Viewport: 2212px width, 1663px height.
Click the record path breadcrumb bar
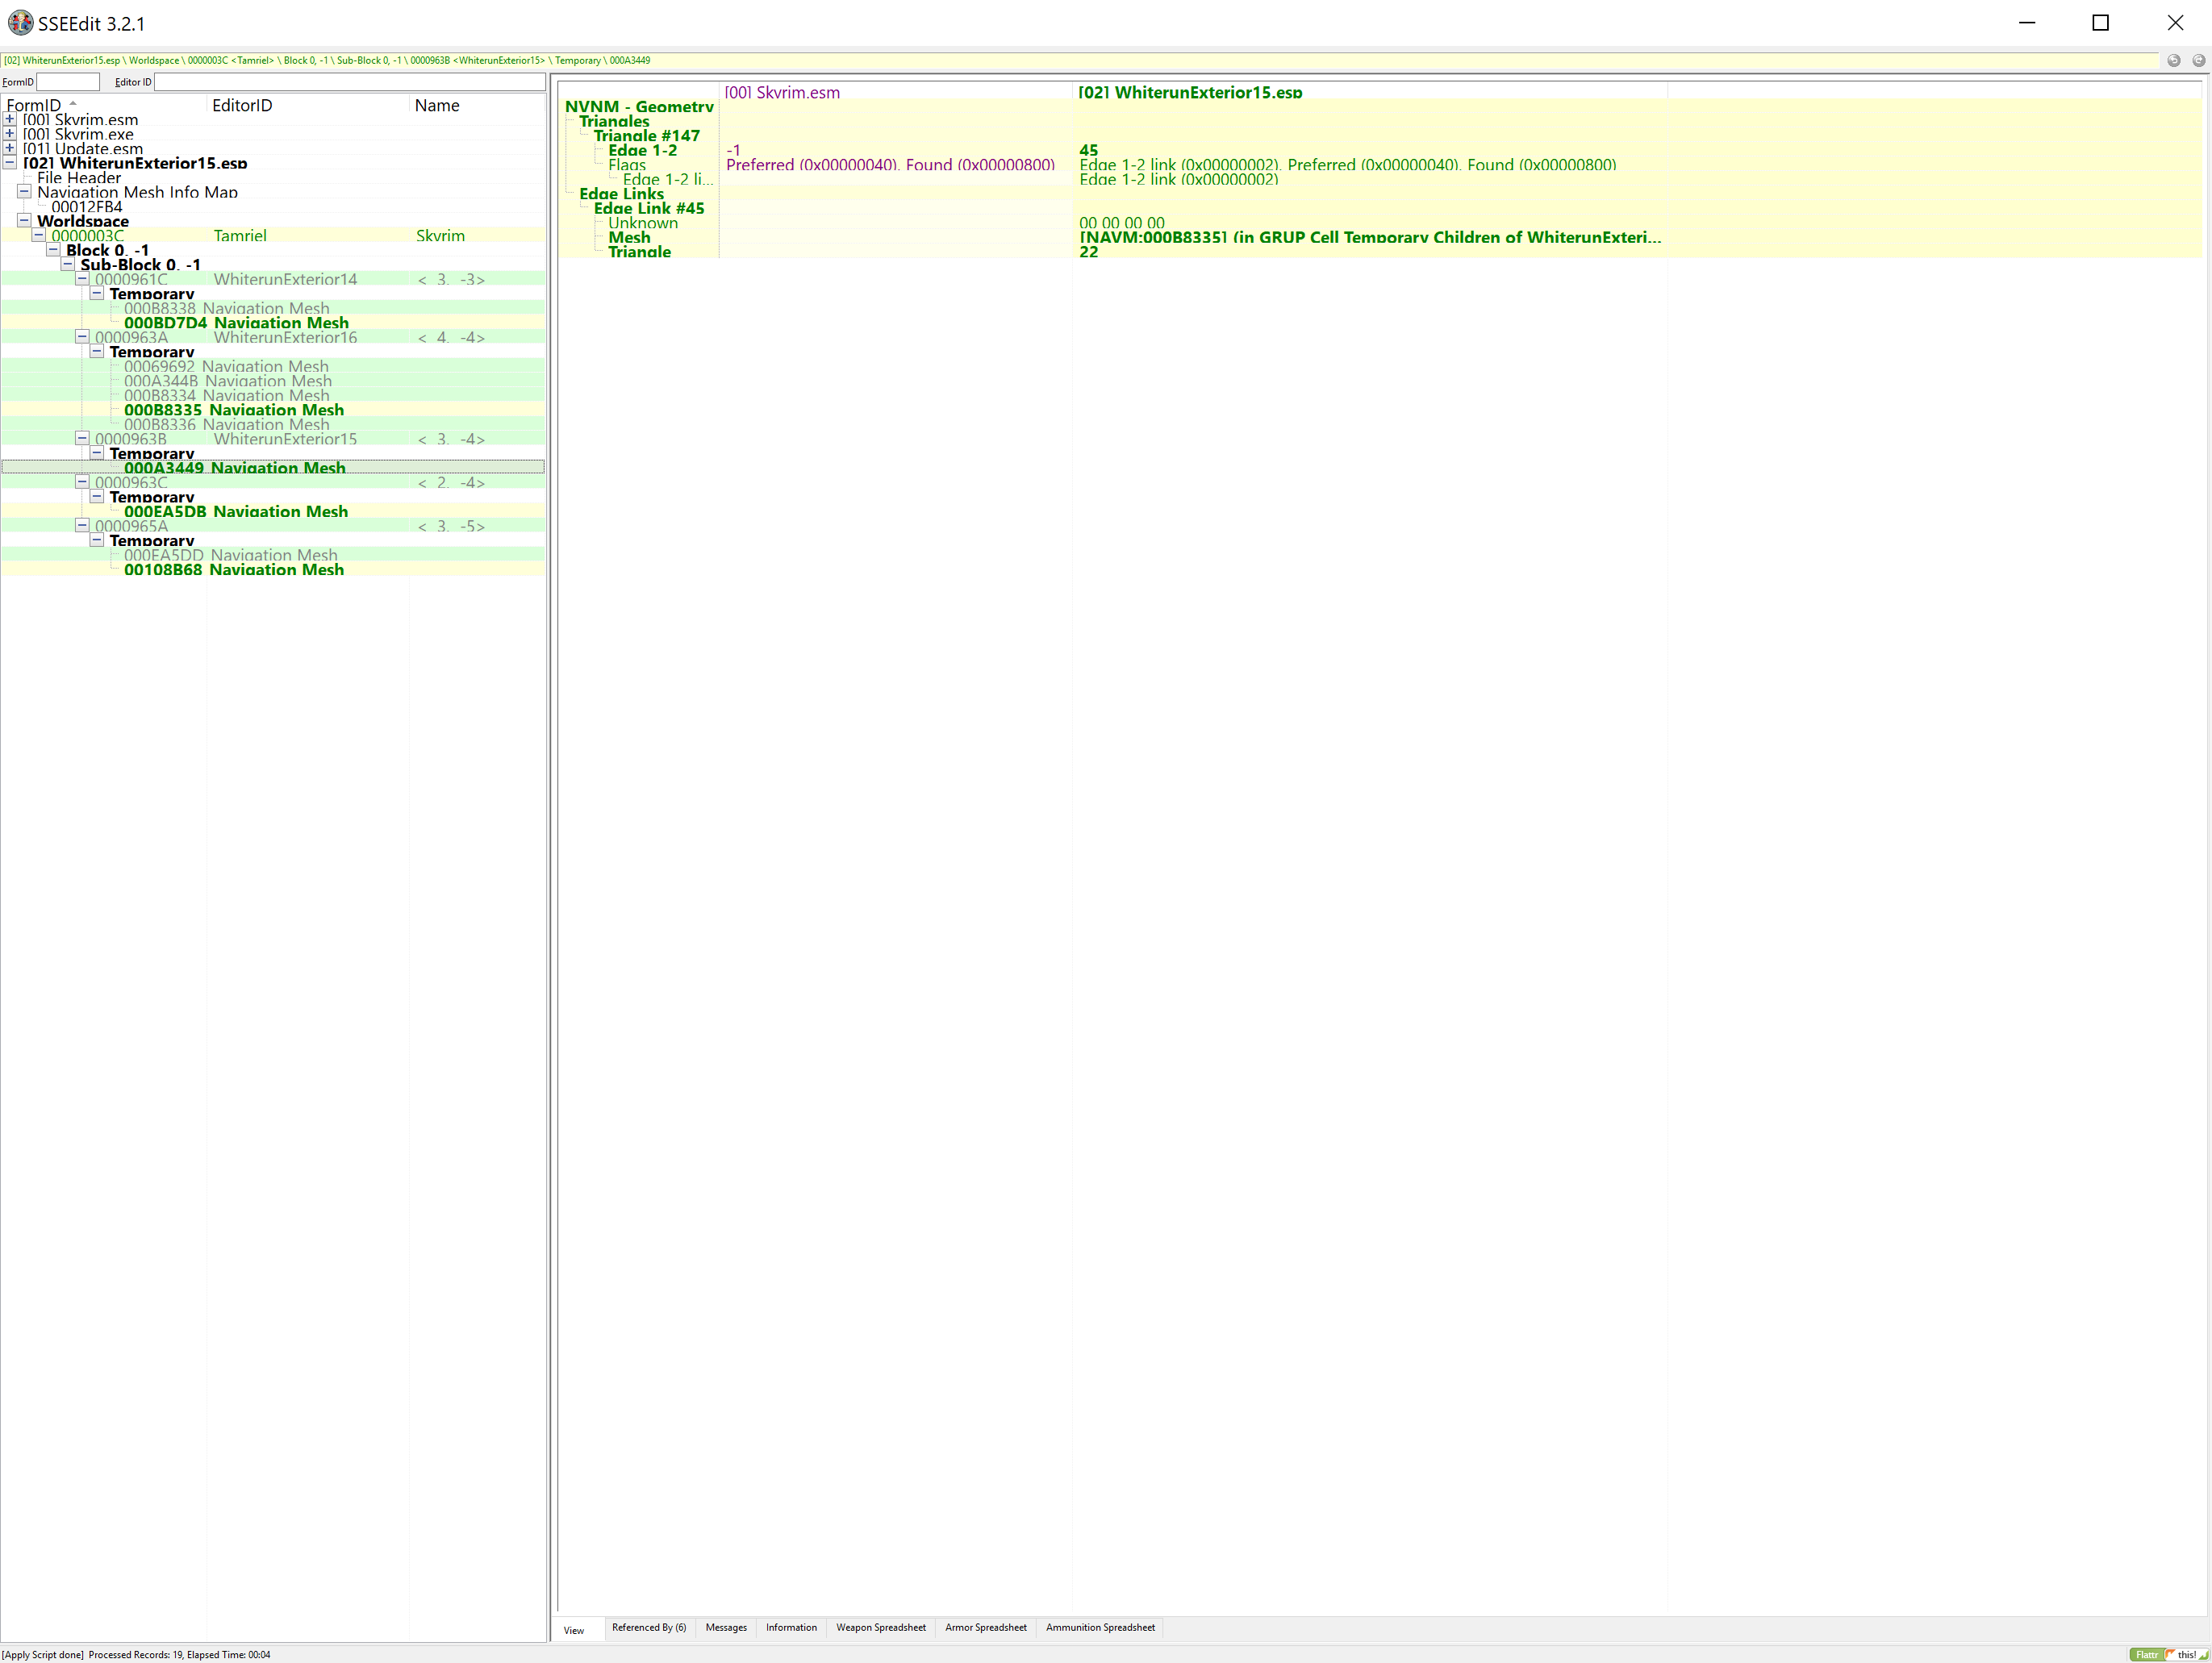pyautogui.click(x=1080, y=60)
